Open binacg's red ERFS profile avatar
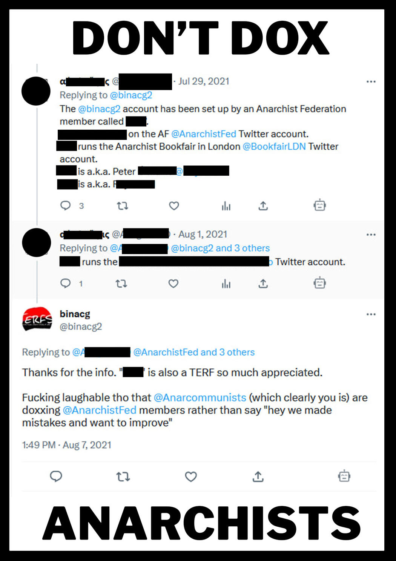This screenshot has height=561, width=396. click(37, 320)
